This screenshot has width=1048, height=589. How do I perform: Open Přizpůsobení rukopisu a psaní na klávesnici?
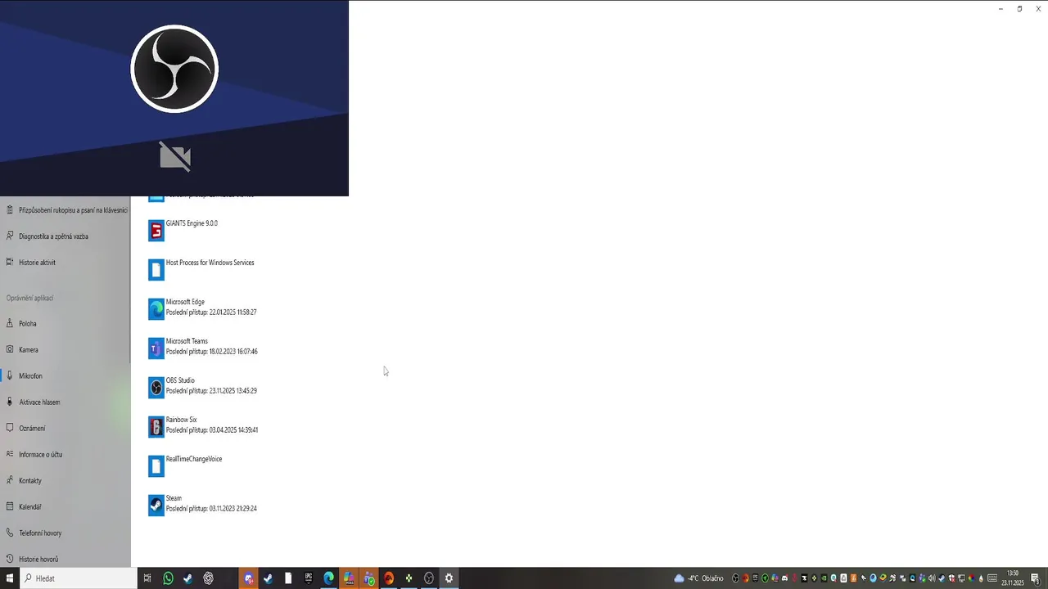click(65, 209)
